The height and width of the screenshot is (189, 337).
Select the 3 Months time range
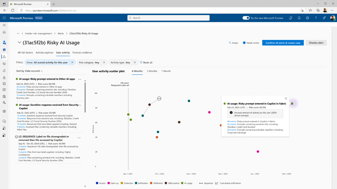click(x=152, y=71)
